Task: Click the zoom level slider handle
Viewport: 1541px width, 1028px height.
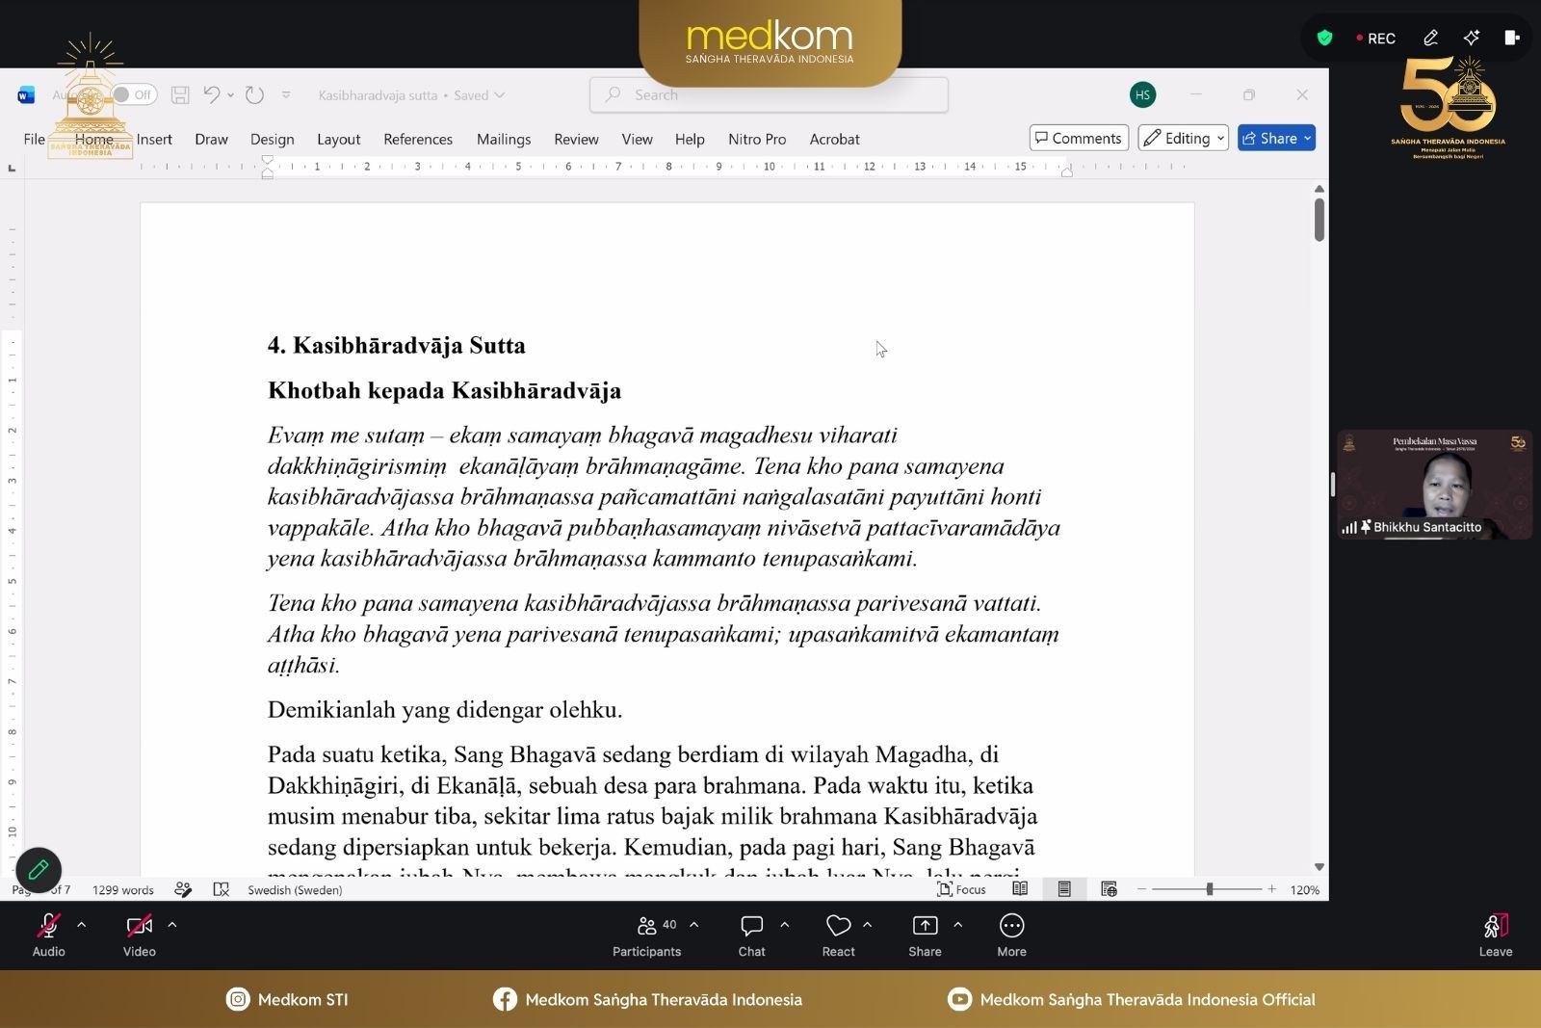Action: tap(1210, 889)
